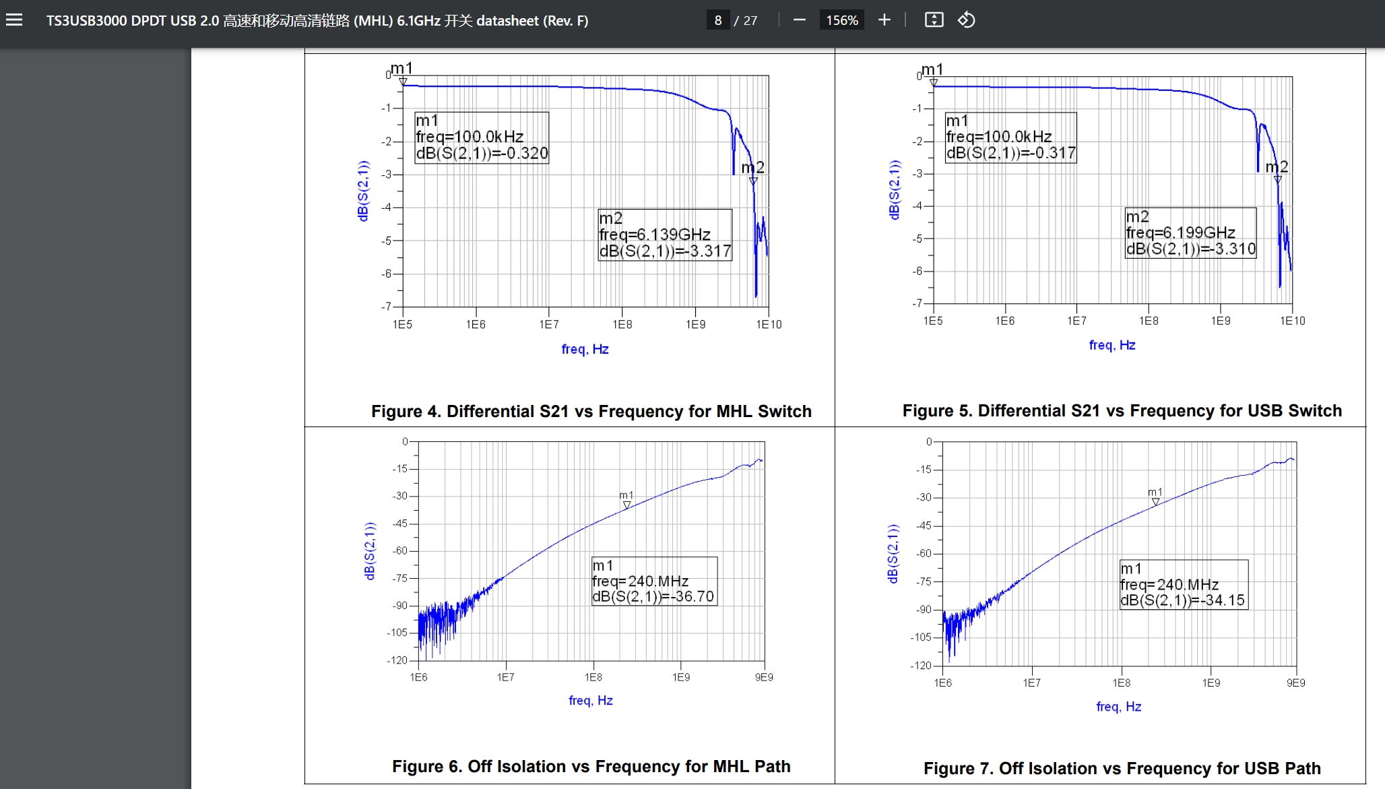1385x789 pixels.
Task: Click the '1E5' x-axis tick in Figure 4
Action: pyautogui.click(x=403, y=325)
